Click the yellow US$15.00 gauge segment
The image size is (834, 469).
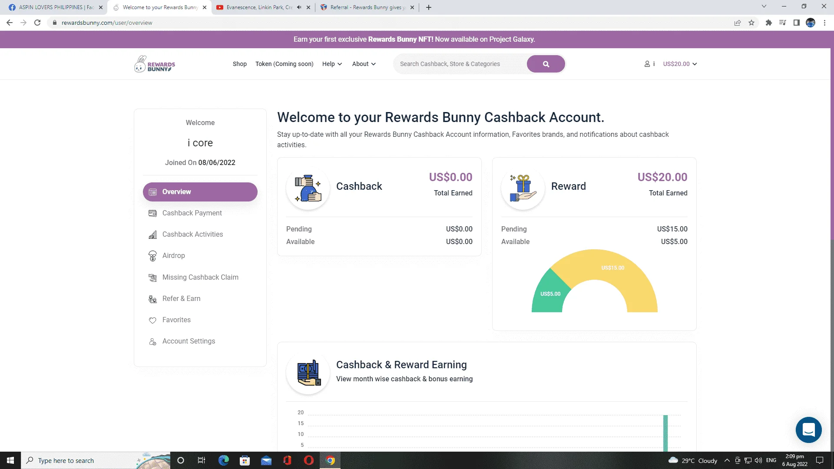click(x=613, y=268)
